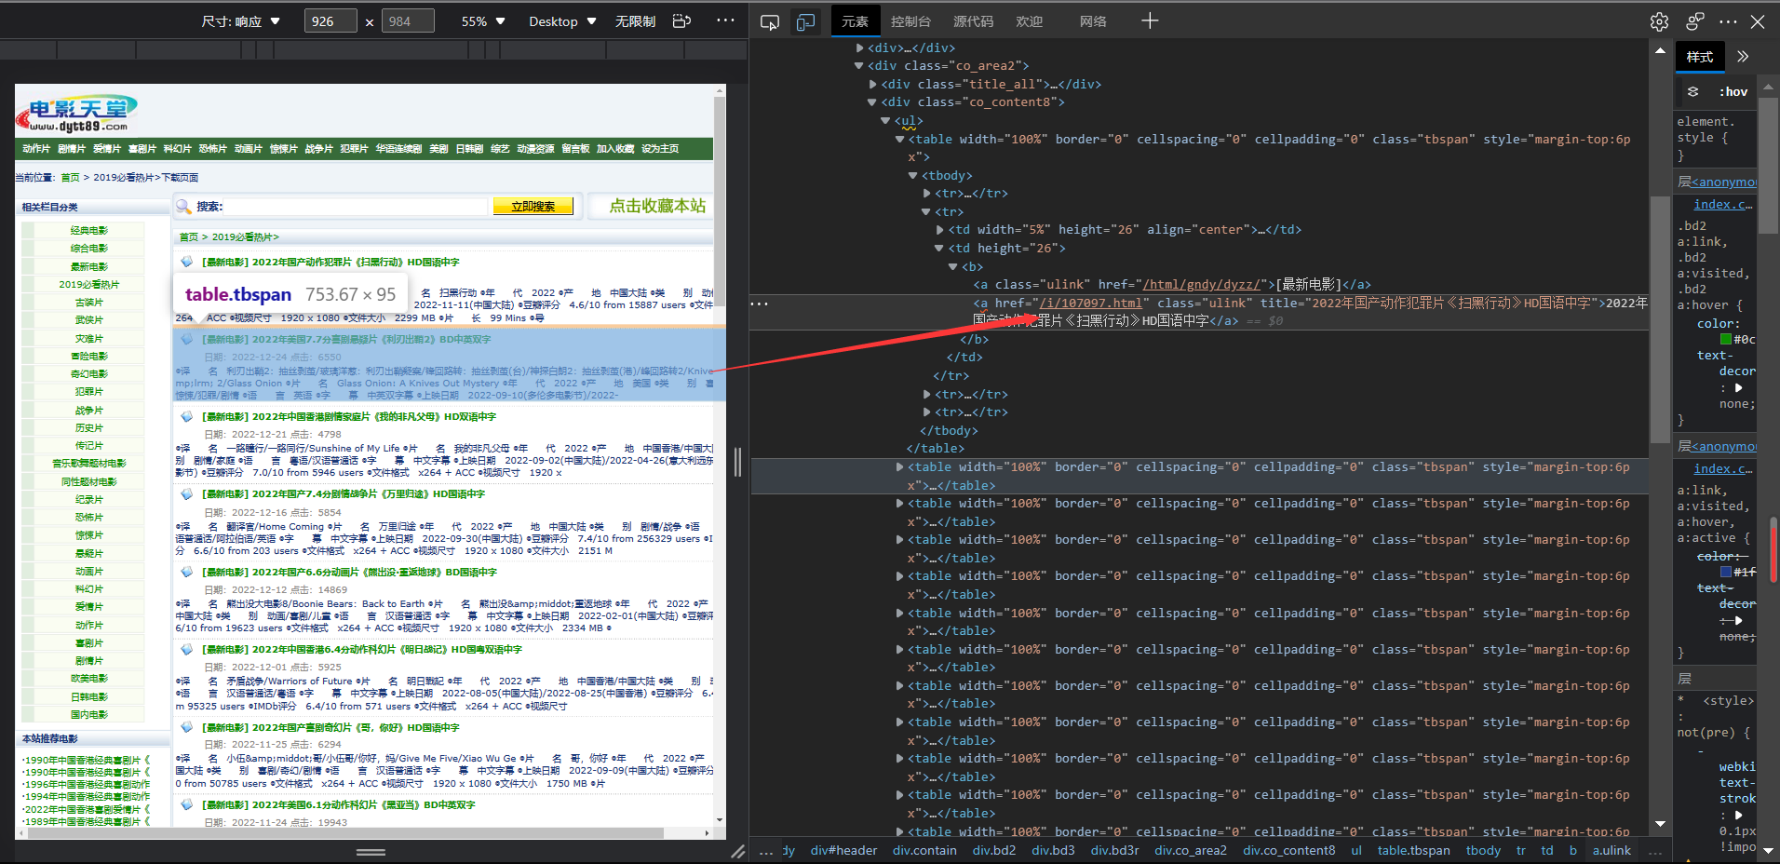This screenshot has height=864, width=1780.
Task: Collapse the tbody node
Action: (912, 175)
